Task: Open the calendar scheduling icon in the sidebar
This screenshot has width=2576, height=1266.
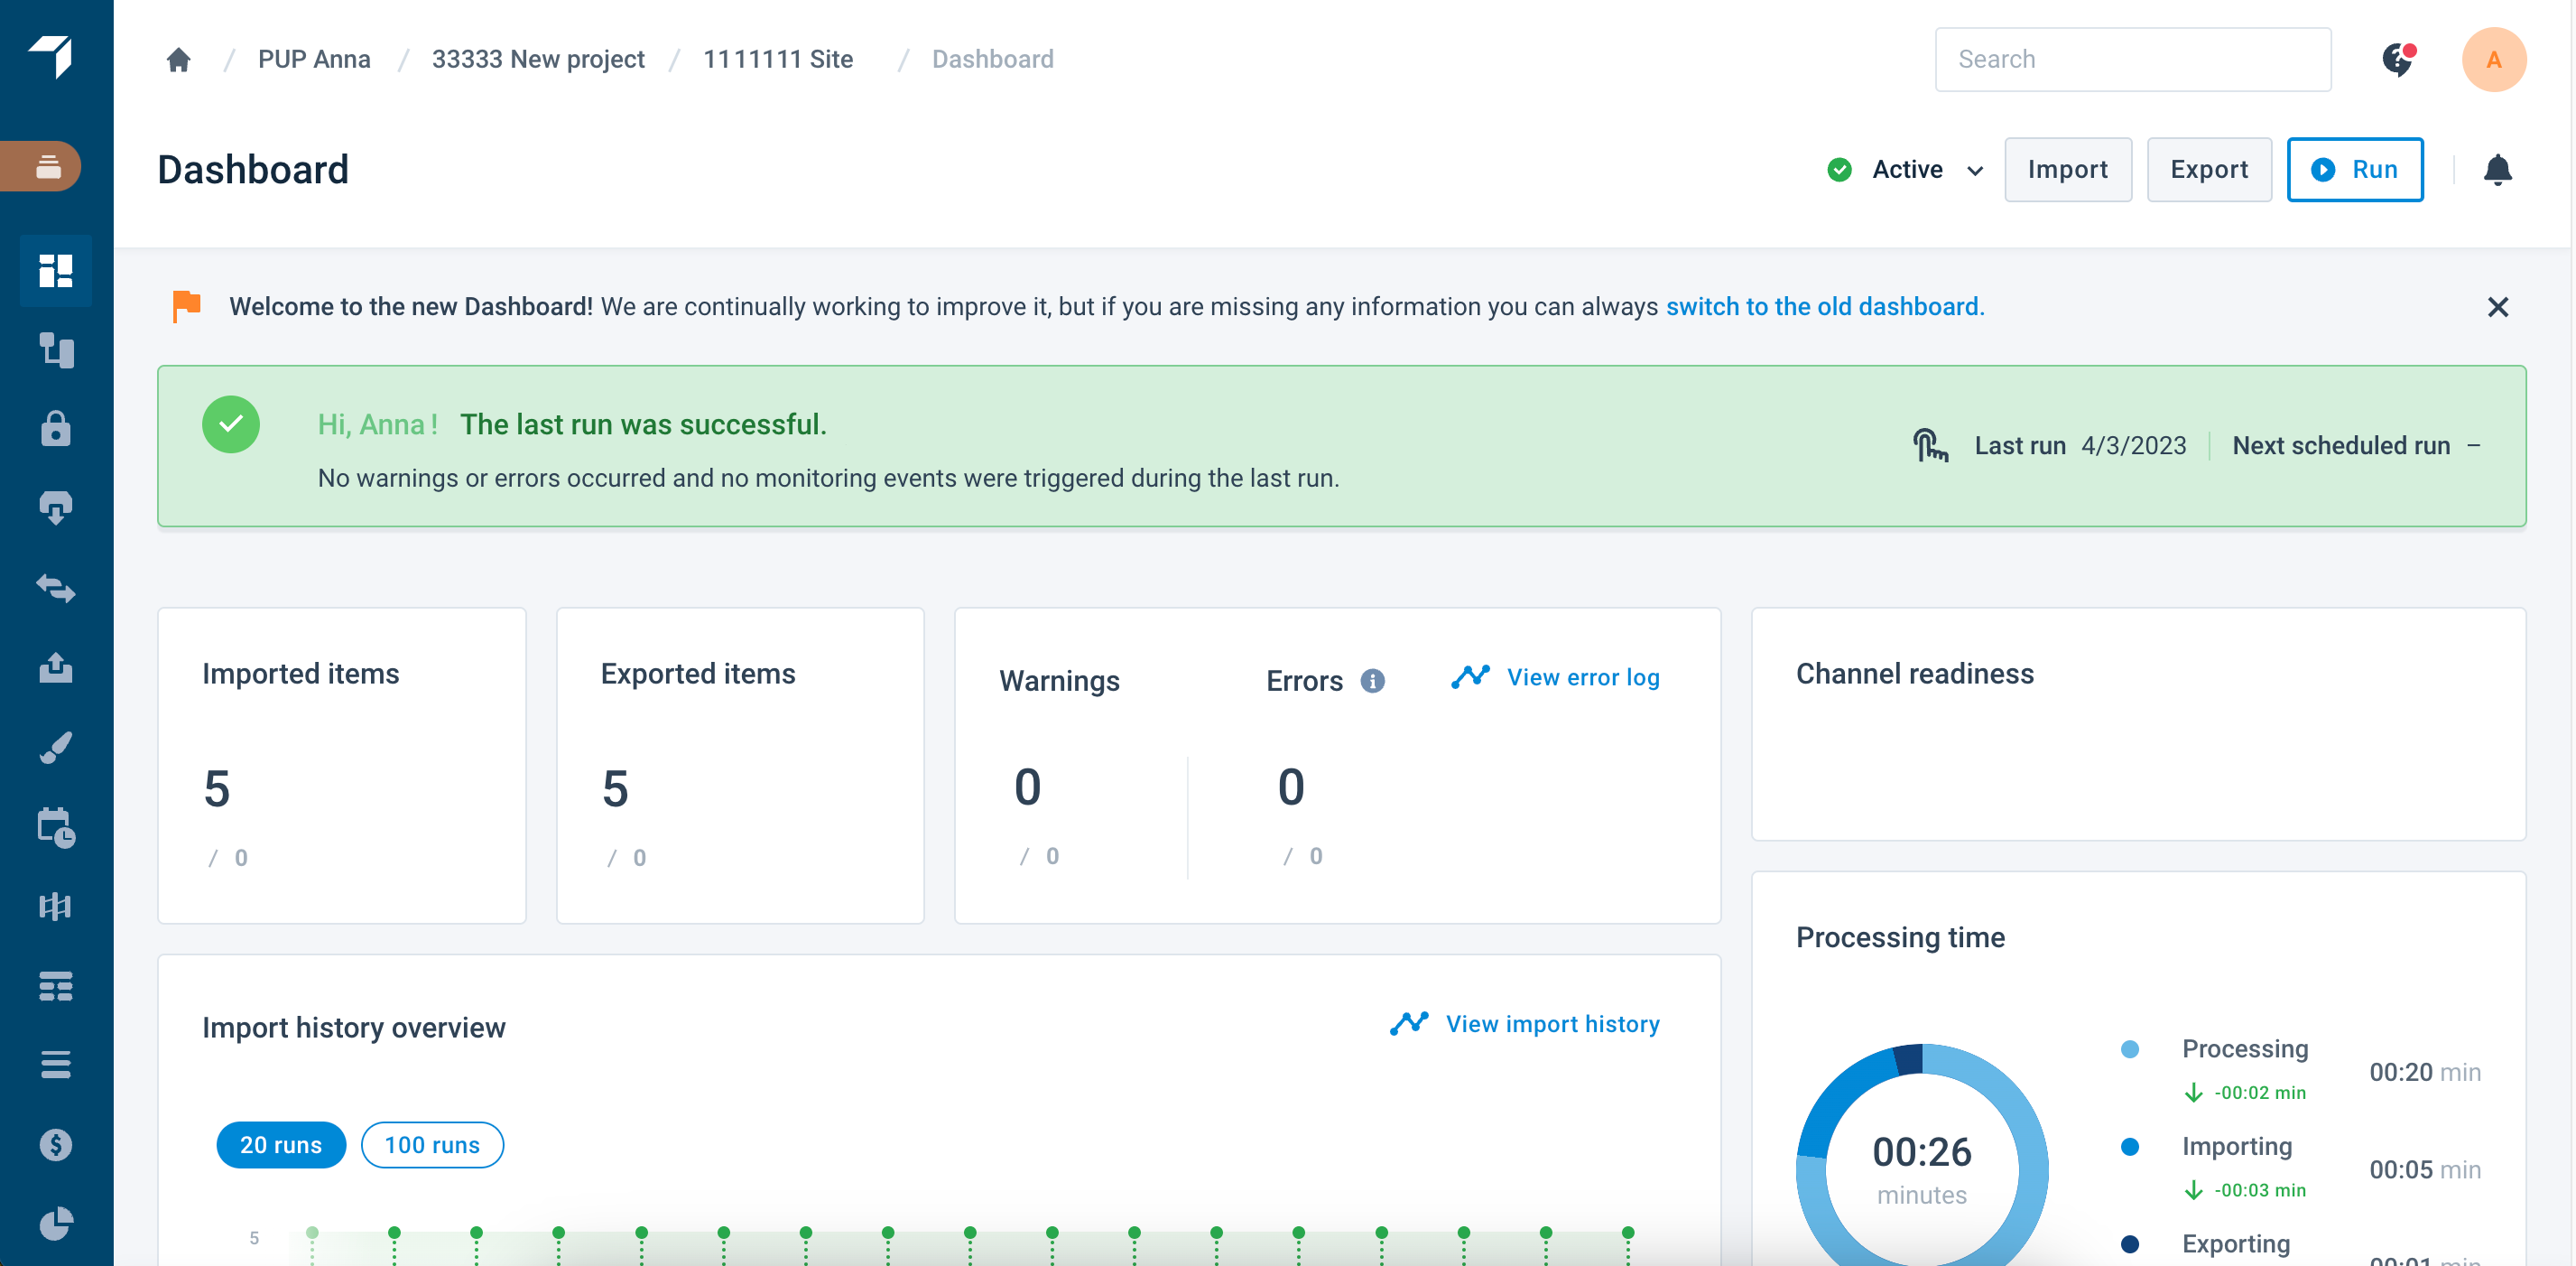Action: click(56, 826)
